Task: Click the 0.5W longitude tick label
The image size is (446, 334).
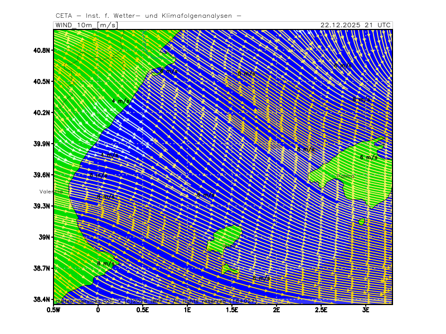Action: point(54,310)
